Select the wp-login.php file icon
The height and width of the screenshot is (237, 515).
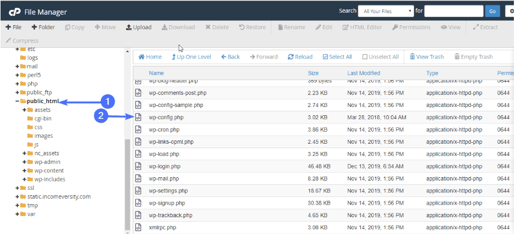point(138,166)
